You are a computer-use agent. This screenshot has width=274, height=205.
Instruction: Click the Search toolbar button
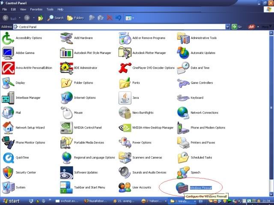point(55,18)
